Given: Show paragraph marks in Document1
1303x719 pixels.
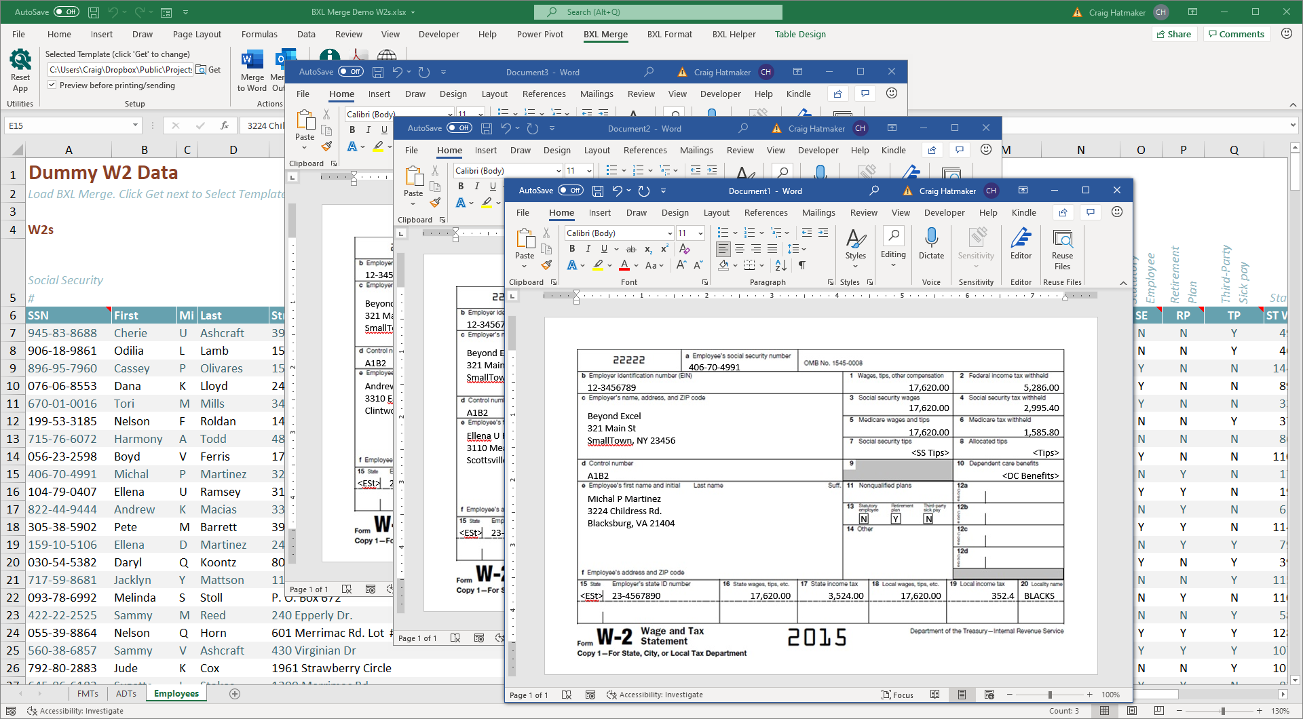Looking at the screenshot, I should coord(802,265).
